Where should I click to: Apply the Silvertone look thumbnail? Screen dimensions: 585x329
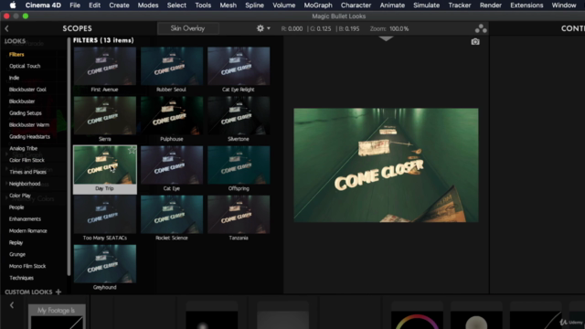[239, 116]
